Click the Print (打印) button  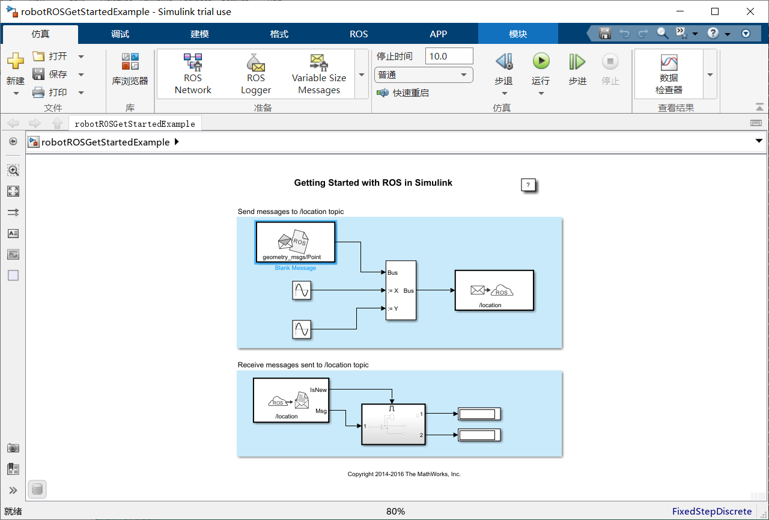[50, 93]
